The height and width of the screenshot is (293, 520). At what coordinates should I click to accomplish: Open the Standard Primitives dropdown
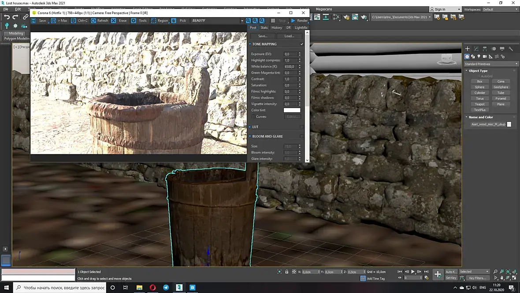[491, 64]
